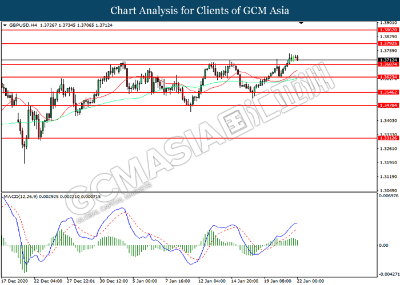
Task: Click the 1.37590 price axis value
Action: tap(388, 51)
